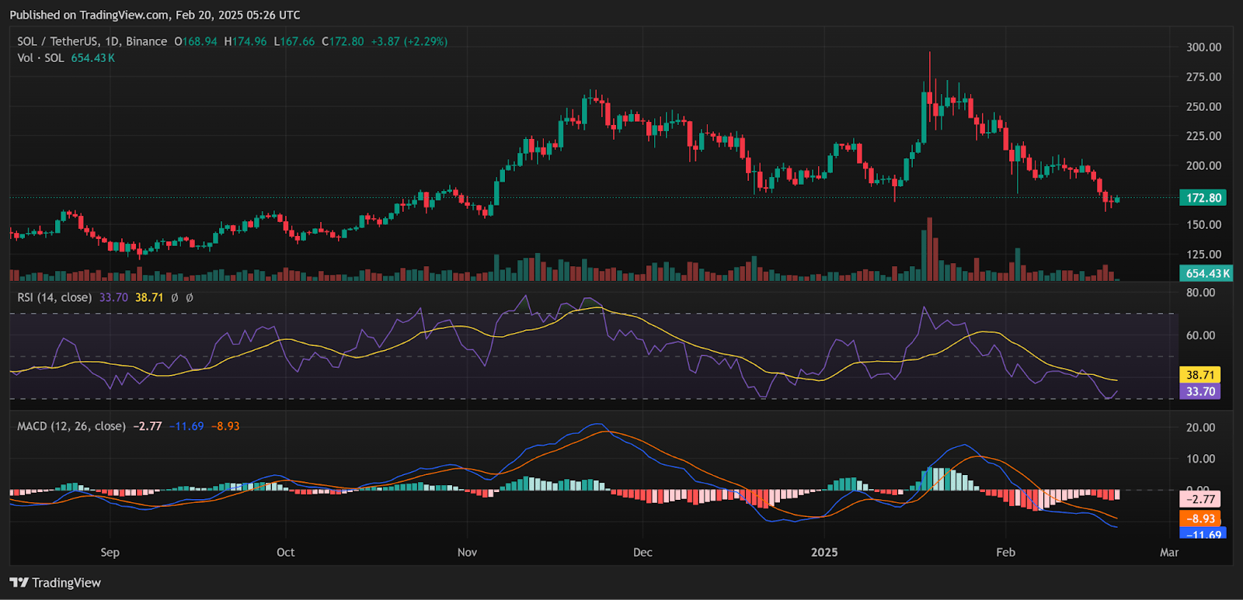Image resolution: width=1243 pixels, height=600 pixels.
Task: Click the 2025 year marker on time axis
Action: tap(824, 553)
